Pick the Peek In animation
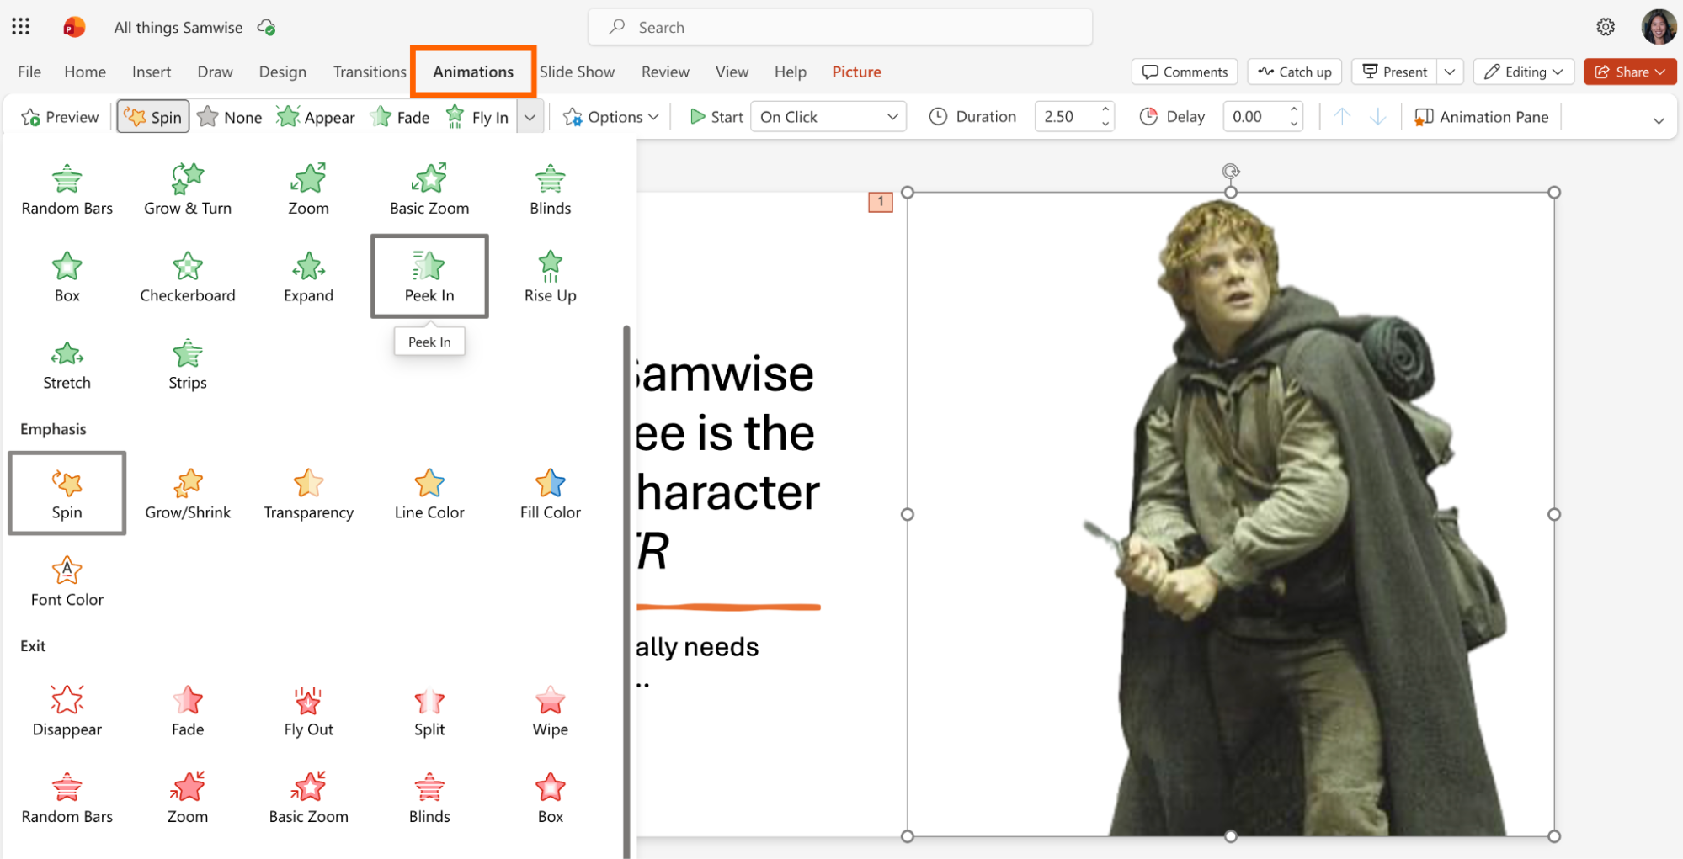Viewport: 1683px width, 859px height. click(429, 276)
